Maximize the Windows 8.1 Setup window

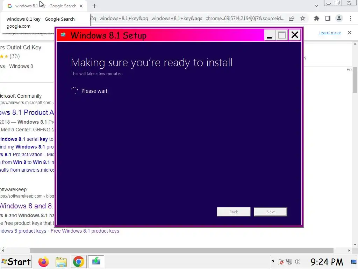(x=282, y=35)
